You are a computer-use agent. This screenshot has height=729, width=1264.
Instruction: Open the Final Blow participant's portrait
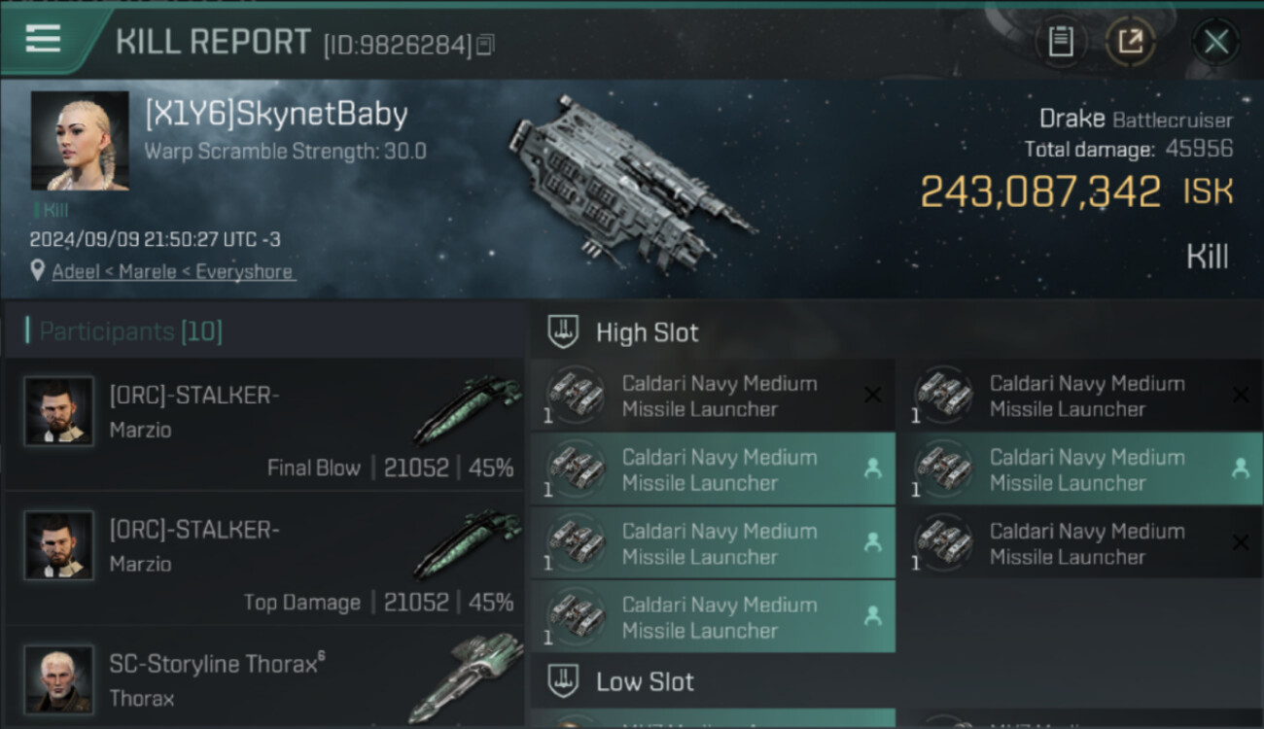click(59, 411)
